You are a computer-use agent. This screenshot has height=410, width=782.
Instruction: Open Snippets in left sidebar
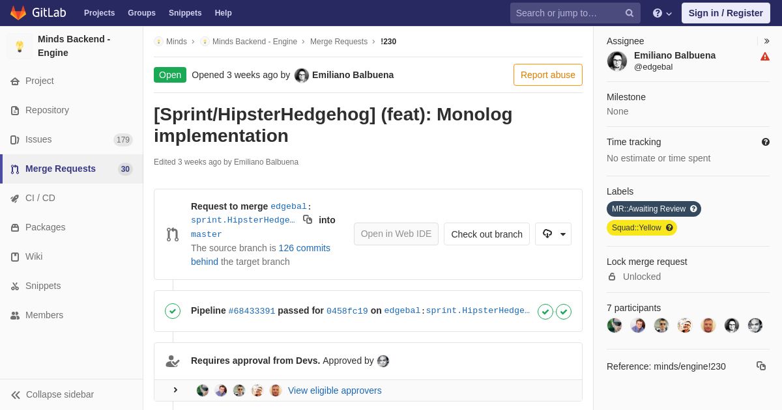72,286
